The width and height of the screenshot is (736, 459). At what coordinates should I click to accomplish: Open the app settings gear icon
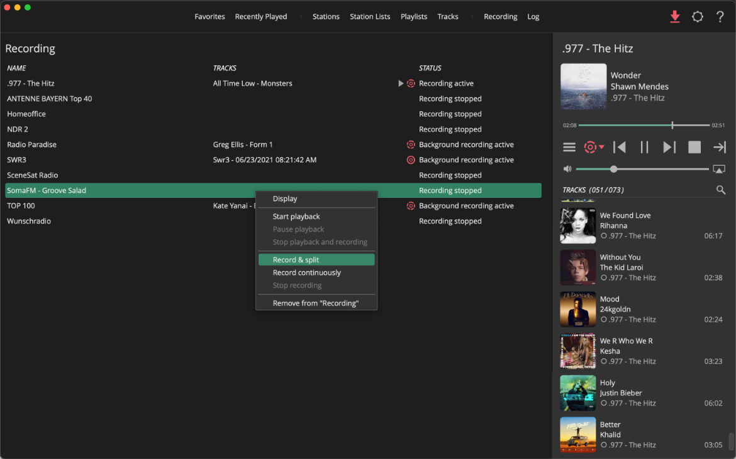click(697, 16)
